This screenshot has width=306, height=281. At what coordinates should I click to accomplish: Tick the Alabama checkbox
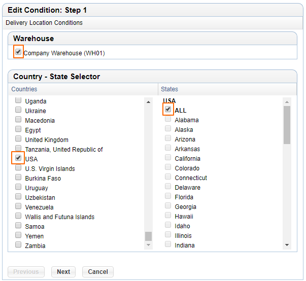click(168, 119)
